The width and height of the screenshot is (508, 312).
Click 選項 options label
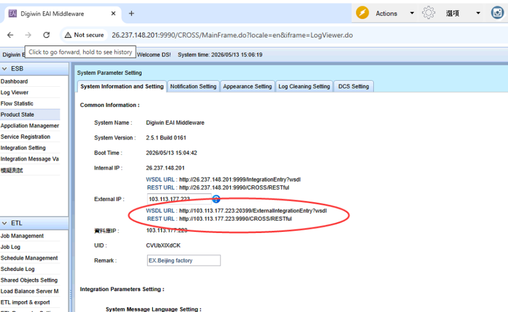click(x=453, y=13)
